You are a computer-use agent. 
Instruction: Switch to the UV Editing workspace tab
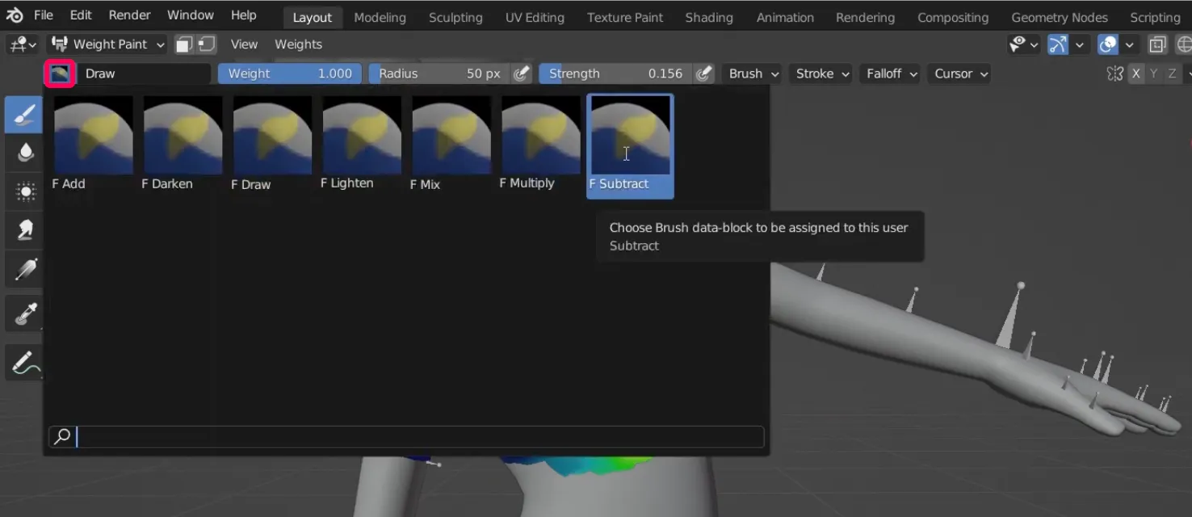535,18
